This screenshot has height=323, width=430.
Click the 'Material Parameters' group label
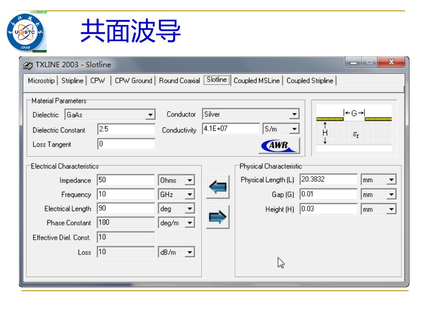(x=59, y=101)
